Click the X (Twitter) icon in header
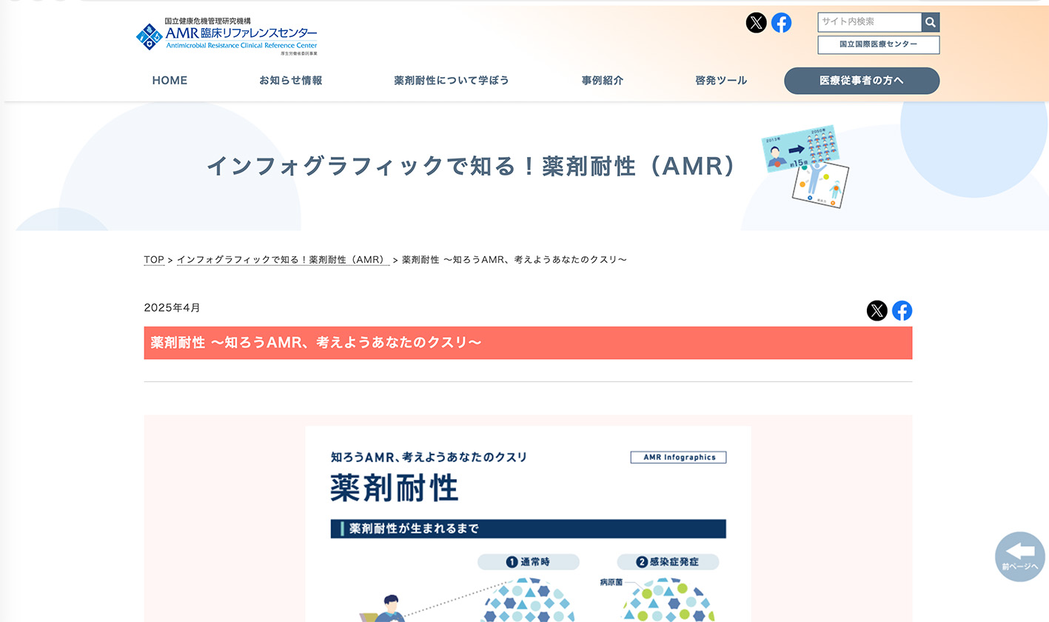 pyautogui.click(x=756, y=23)
